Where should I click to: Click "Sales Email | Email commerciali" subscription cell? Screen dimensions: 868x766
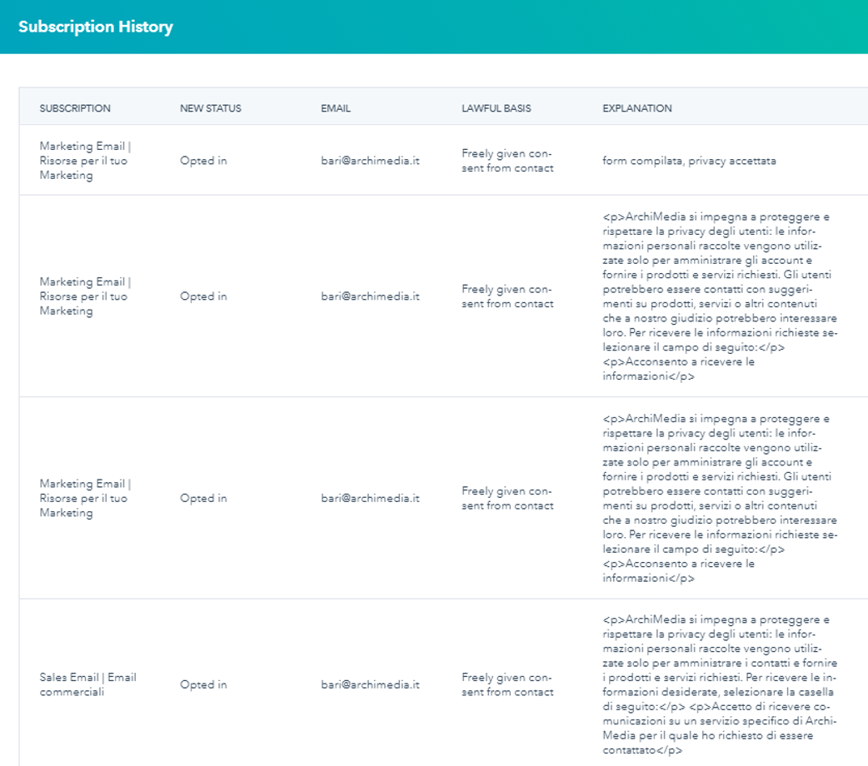coord(87,684)
